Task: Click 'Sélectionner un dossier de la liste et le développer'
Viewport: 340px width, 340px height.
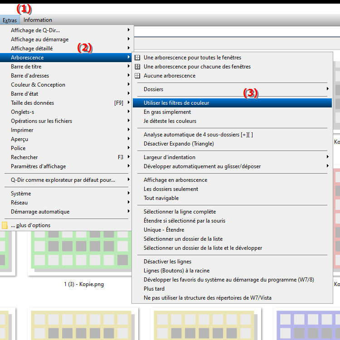Action: (232, 248)
